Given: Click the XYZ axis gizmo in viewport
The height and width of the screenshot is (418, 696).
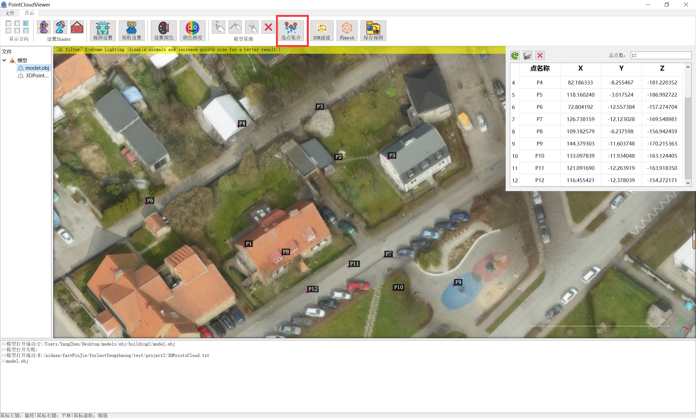Looking at the screenshot, I should click(x=684, y=327).
